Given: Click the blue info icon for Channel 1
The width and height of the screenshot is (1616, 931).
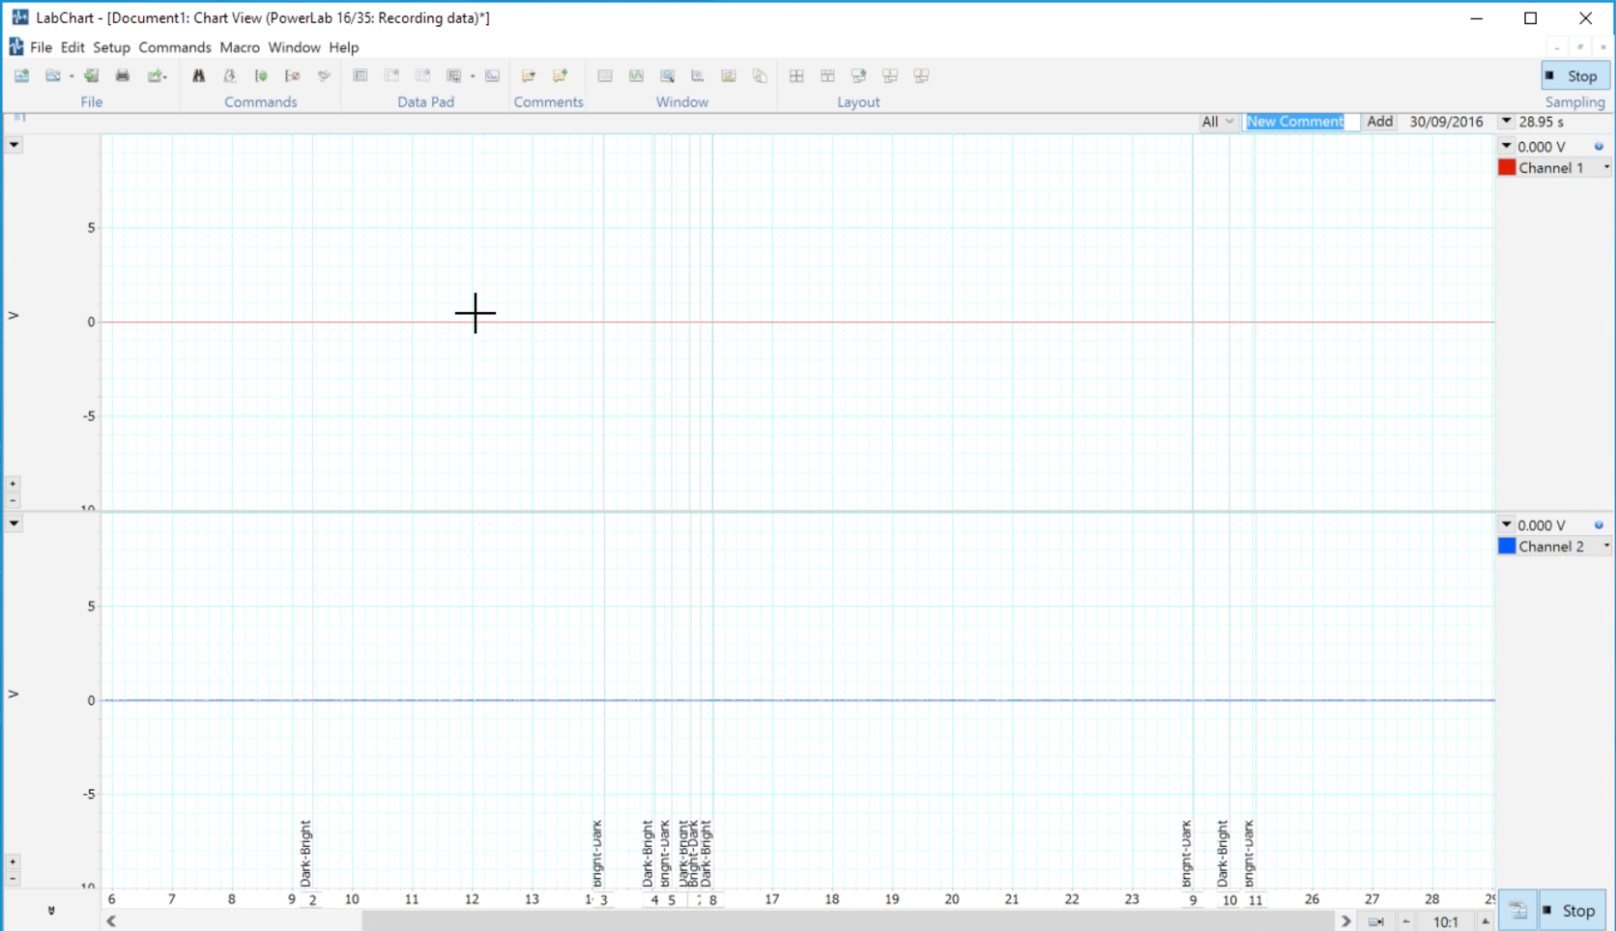Looking at the screenshot, I should 1599,147.
